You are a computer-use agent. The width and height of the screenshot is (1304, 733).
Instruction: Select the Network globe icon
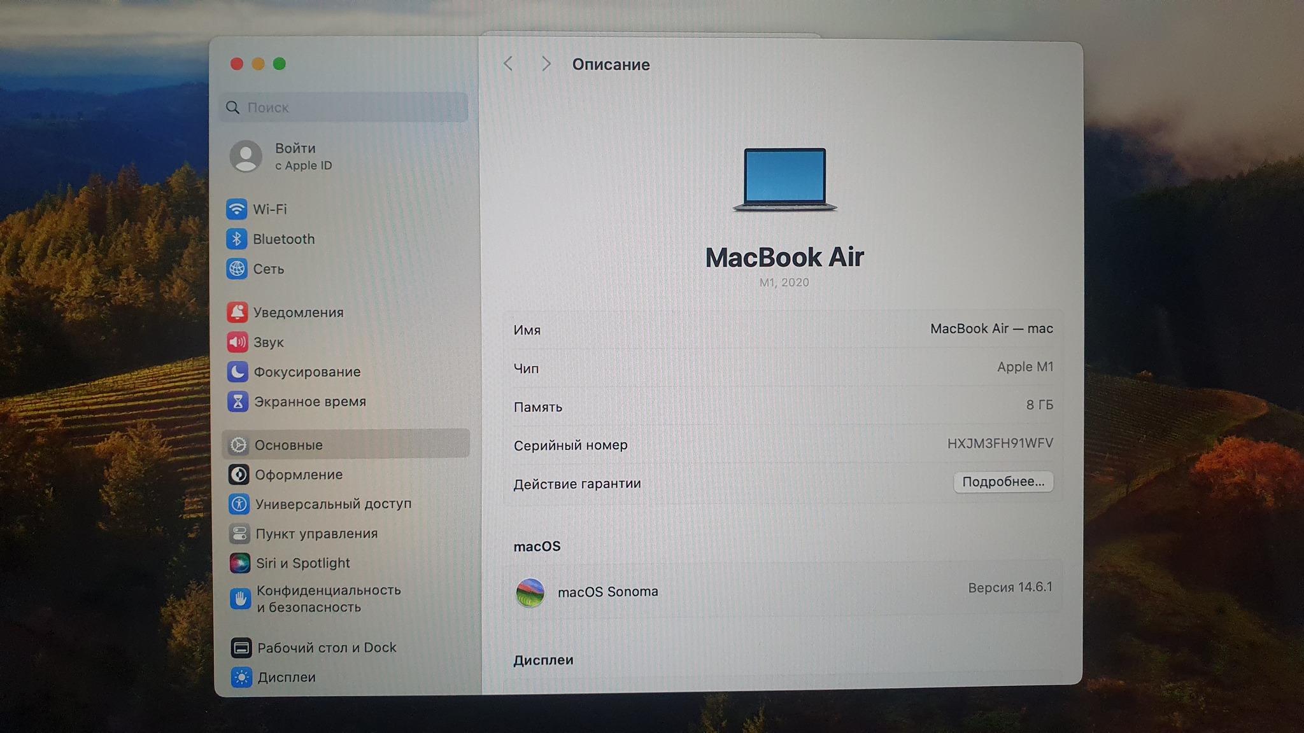[x=236, y=269]
